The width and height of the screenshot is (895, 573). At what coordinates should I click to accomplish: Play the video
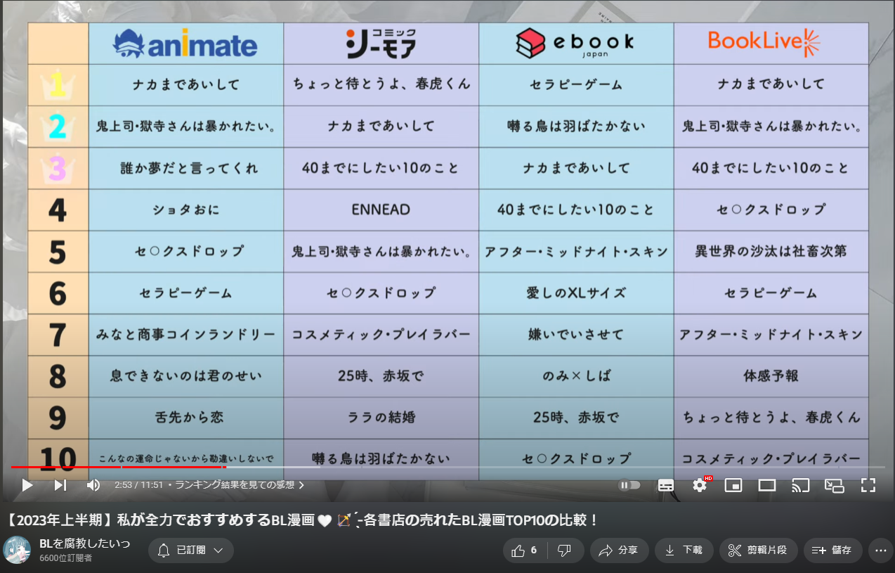[27, 485]
